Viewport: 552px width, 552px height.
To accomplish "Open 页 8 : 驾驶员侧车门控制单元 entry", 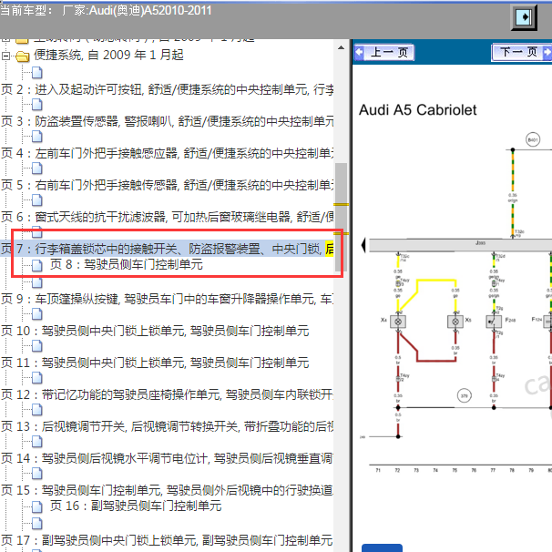I will (x=127, y=264).
